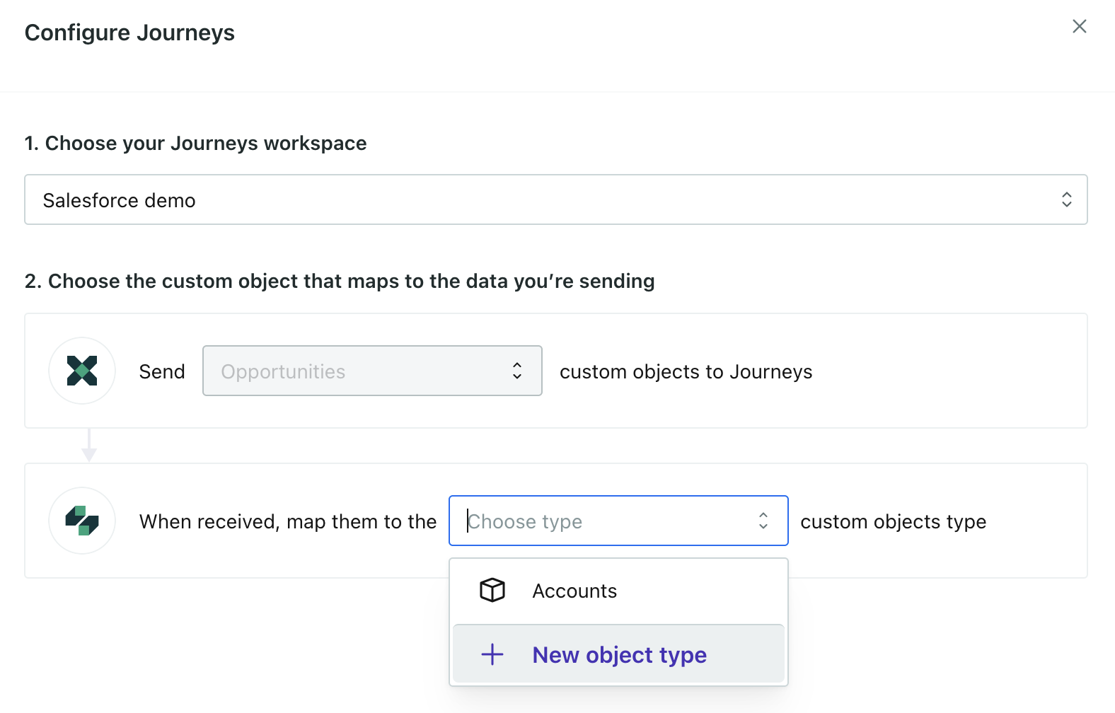
Task: Click the Configure Journeys title
Action: [x=129, y=33]
